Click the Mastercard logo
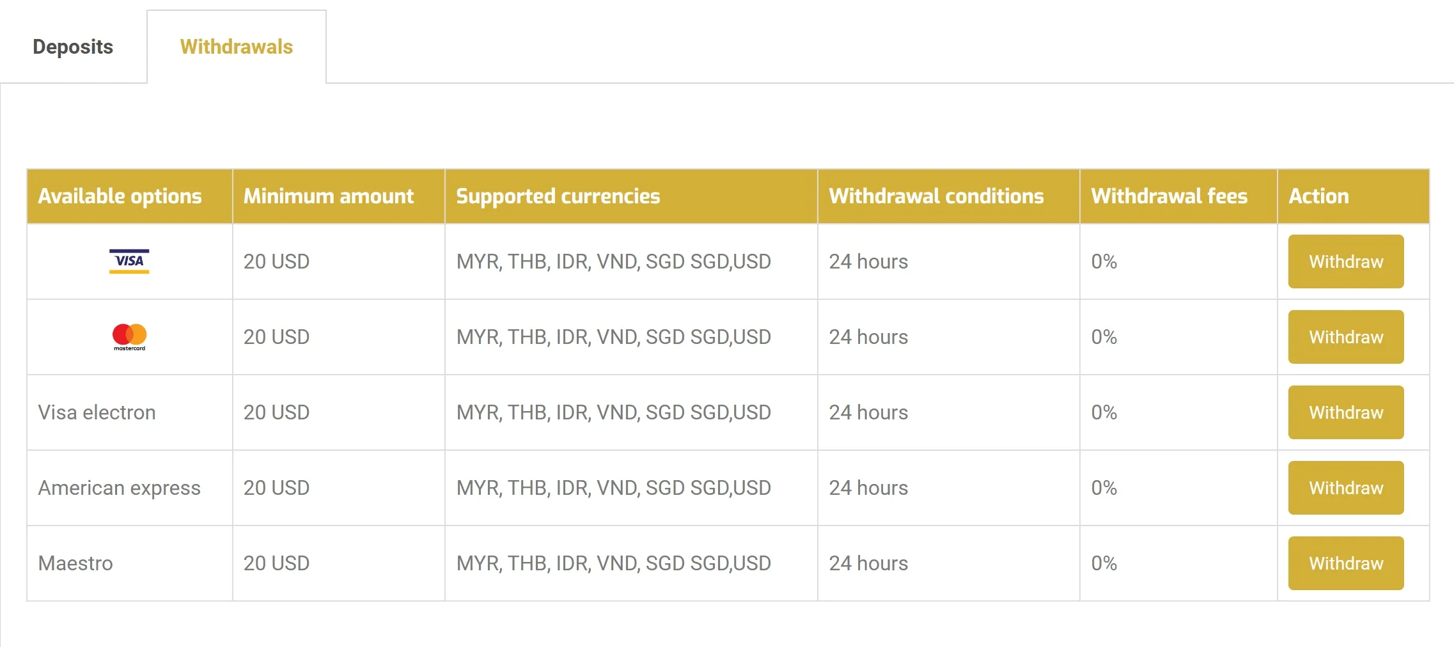The height and width of the screenshot is (647, 1454). 129,337
